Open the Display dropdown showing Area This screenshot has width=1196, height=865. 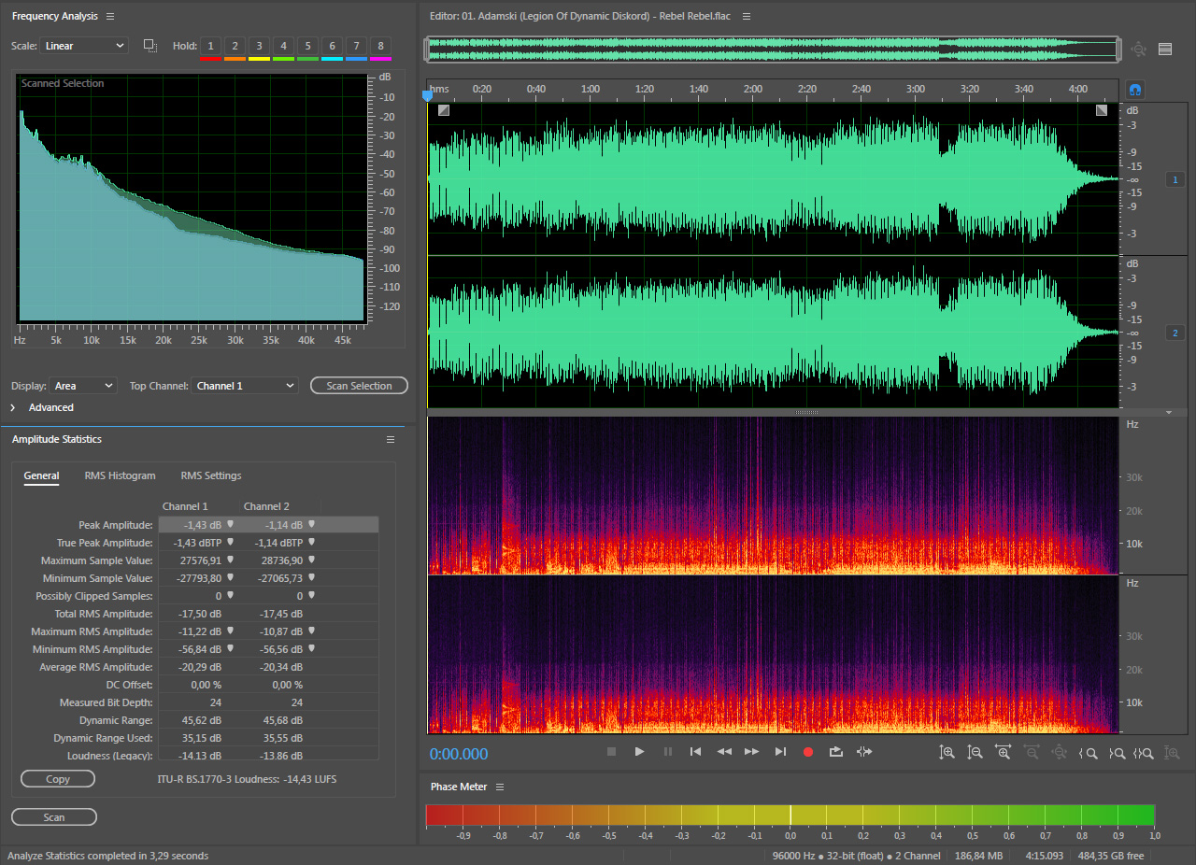[84, 386]
